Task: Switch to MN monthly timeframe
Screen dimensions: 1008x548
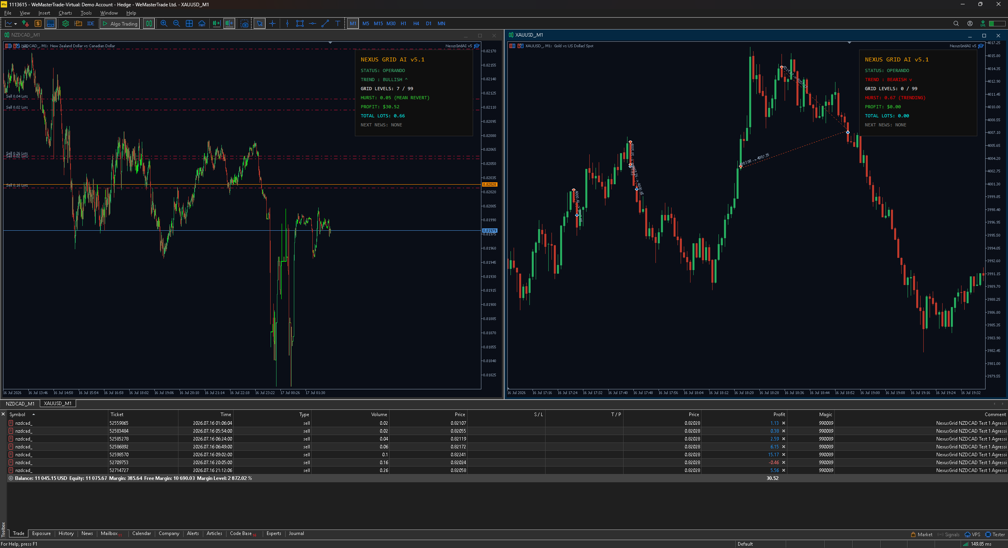Action: 442,24
